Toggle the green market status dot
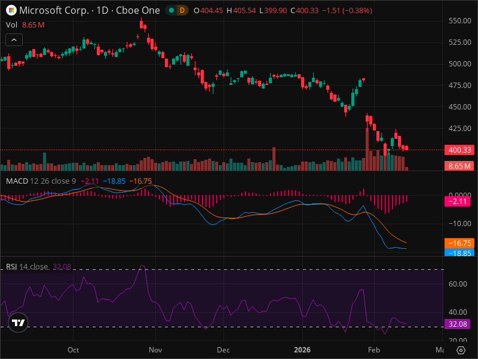Image resolution: width=478 pixels, height=359 pixels. [171, 10]
